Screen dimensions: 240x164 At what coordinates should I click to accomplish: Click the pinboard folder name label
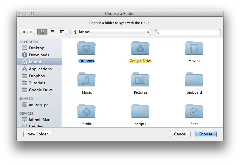[x=194, y=93]
